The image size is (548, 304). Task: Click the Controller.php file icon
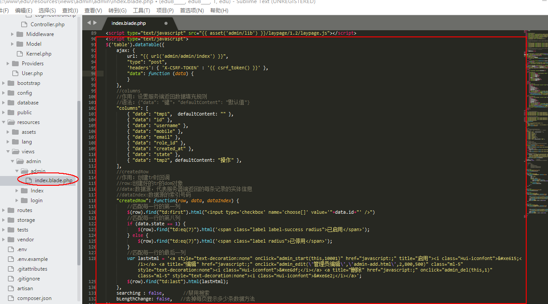pos(24,24)
